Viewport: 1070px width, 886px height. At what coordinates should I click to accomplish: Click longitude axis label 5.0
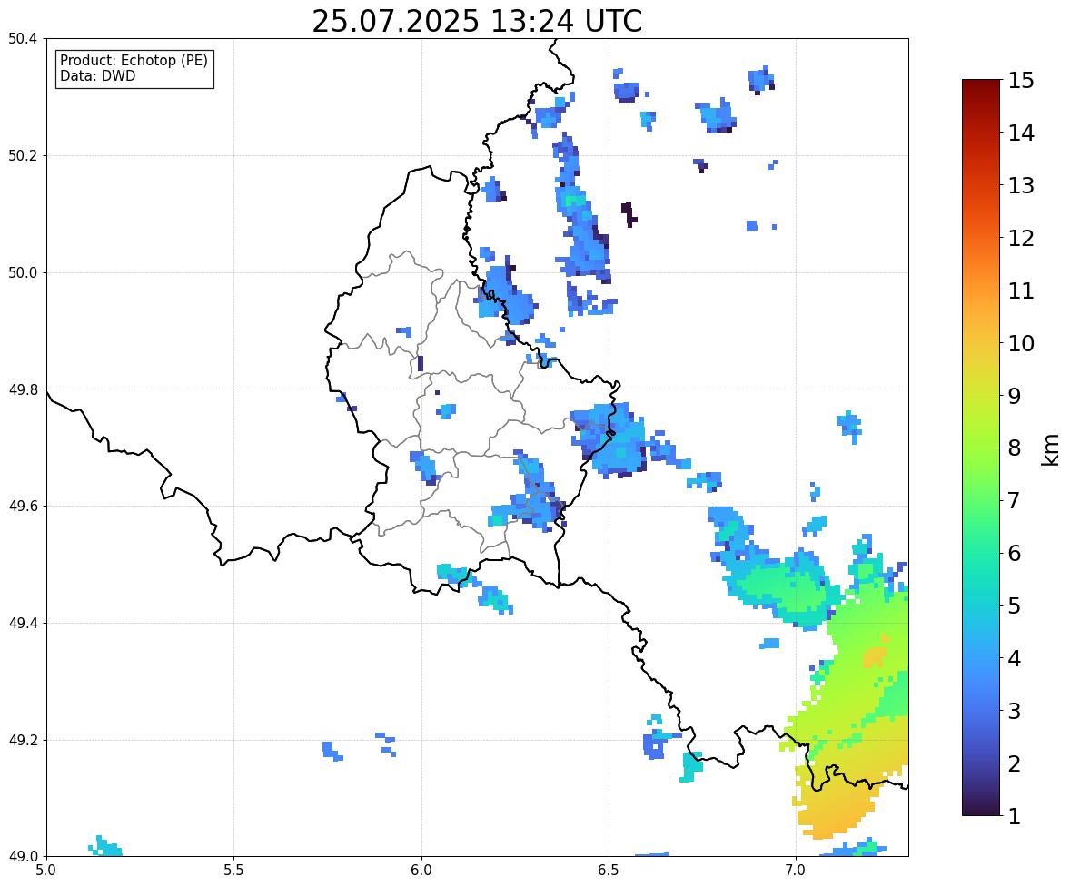click(46, 871)
